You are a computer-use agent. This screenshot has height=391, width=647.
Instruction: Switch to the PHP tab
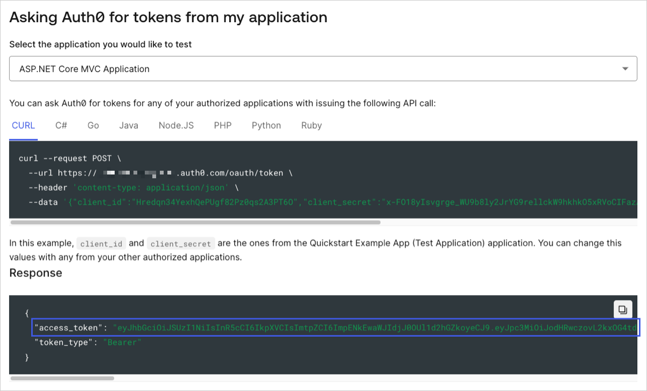click(x=223, y=125)
